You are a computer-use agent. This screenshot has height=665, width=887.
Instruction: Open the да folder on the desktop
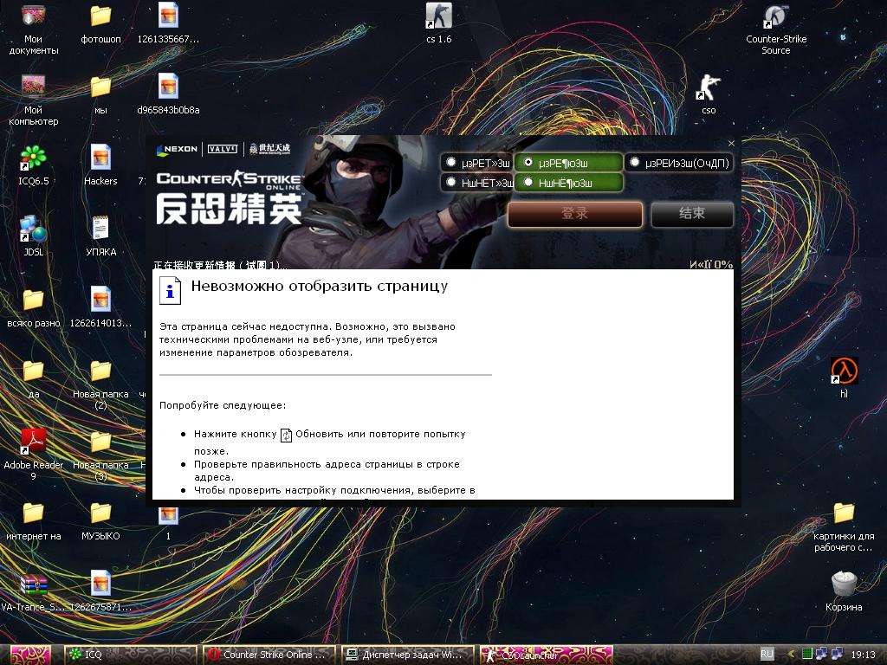click(x=34, y=371)
